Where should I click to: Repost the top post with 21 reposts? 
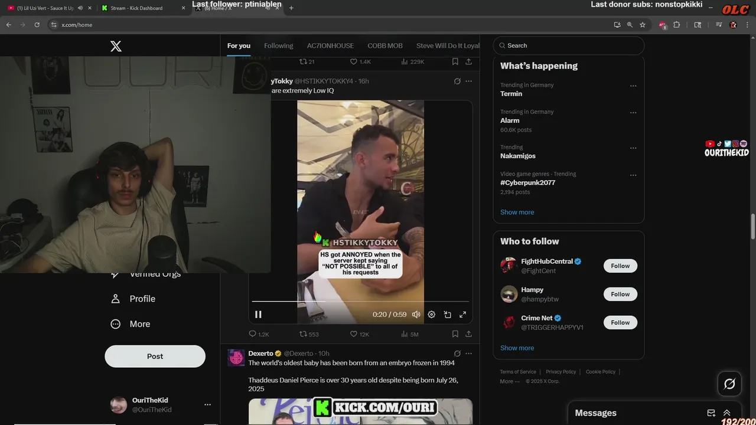(x=307, y=61)
